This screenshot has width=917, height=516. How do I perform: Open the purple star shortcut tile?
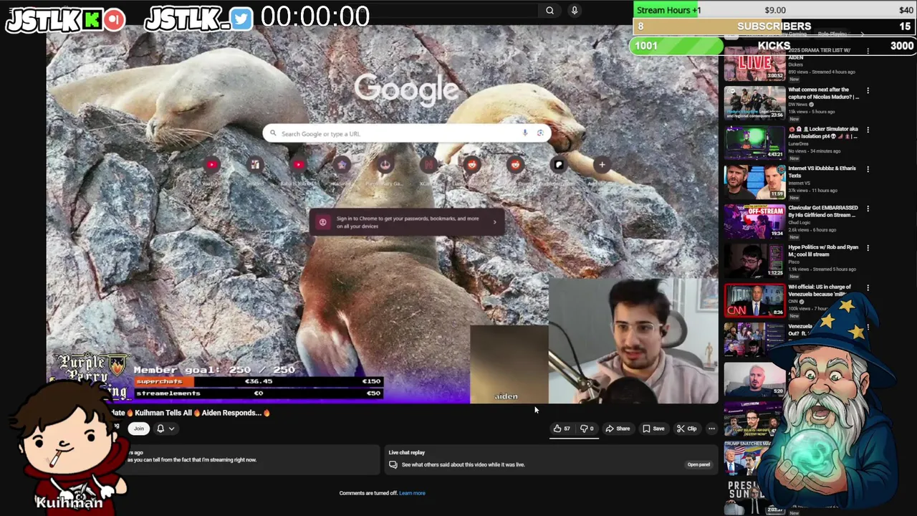coord(342,165)
